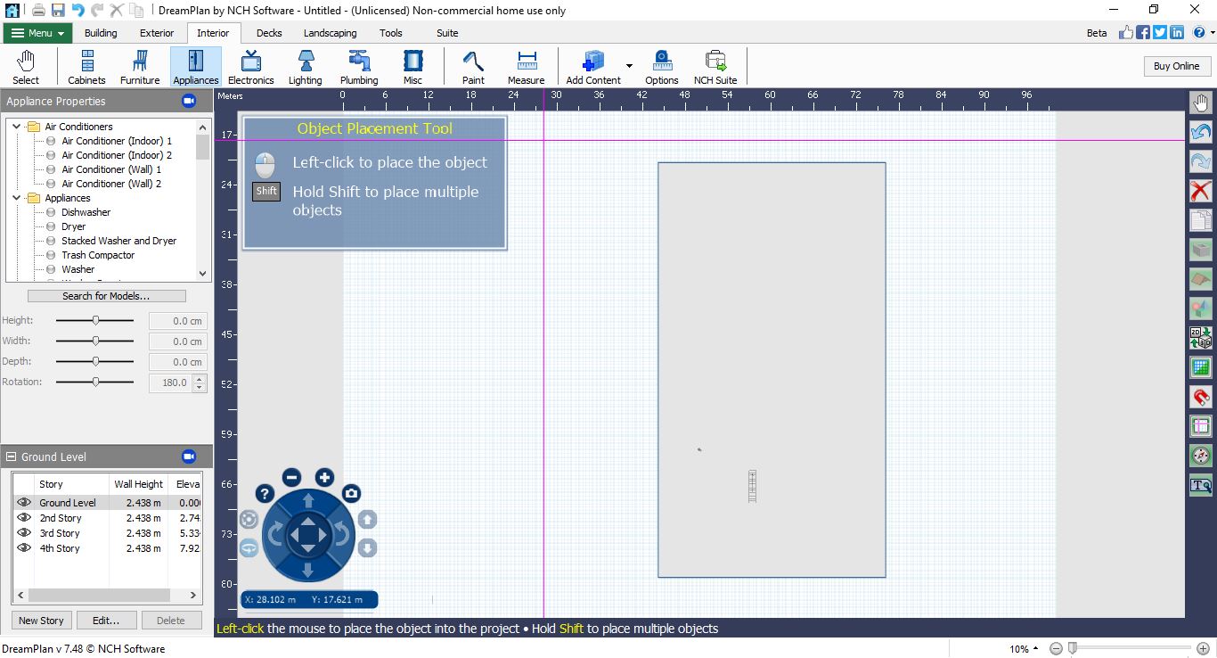Choose the Dryer radio option
This screenshot has width=1217, height=658.
tap(51, 226)
